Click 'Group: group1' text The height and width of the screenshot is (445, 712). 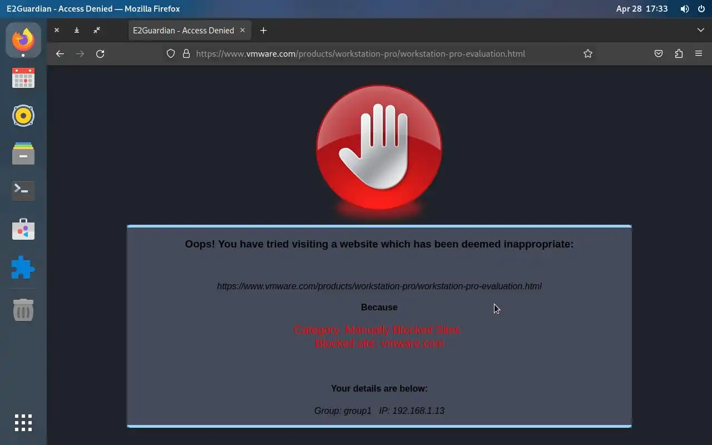point(343,411)
